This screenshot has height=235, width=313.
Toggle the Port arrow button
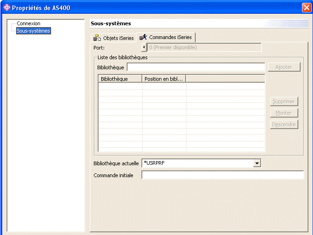point(144,47)
